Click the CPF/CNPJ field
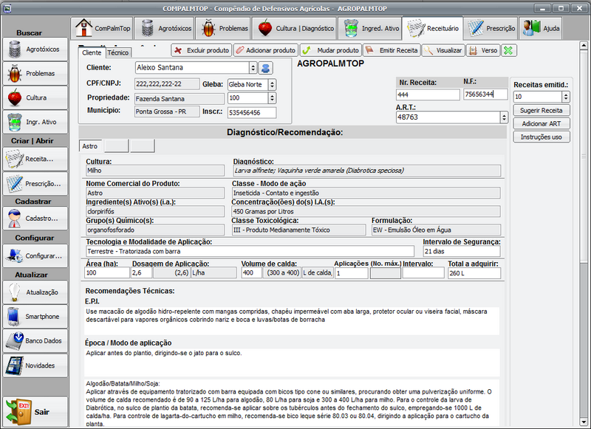 pos(167,84)
